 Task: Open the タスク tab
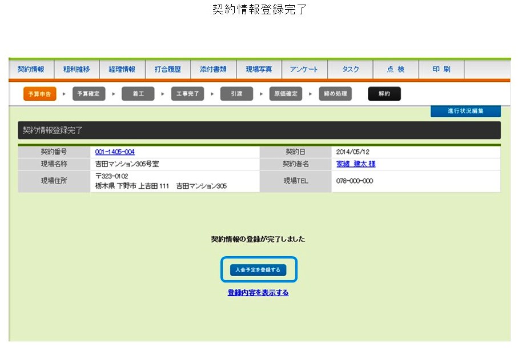(350, 69)
